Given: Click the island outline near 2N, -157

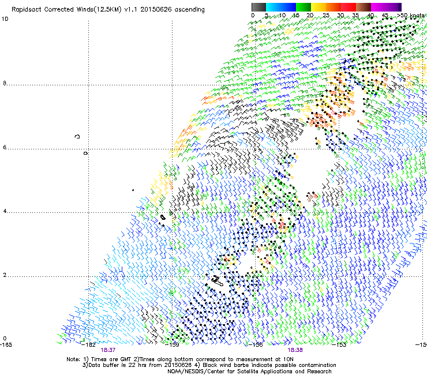Looking at the screenshot, I should 218,281.
